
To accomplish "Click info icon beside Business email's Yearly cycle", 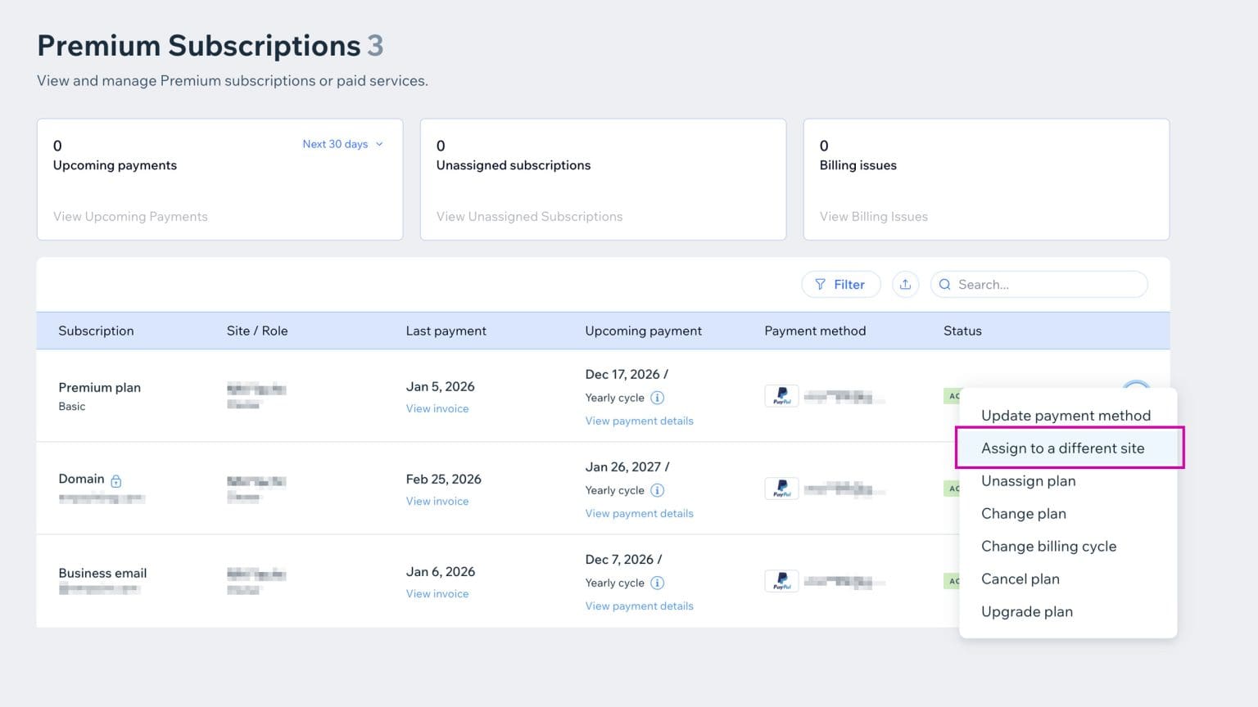I will pyautogui.click(x=657, y=583).
